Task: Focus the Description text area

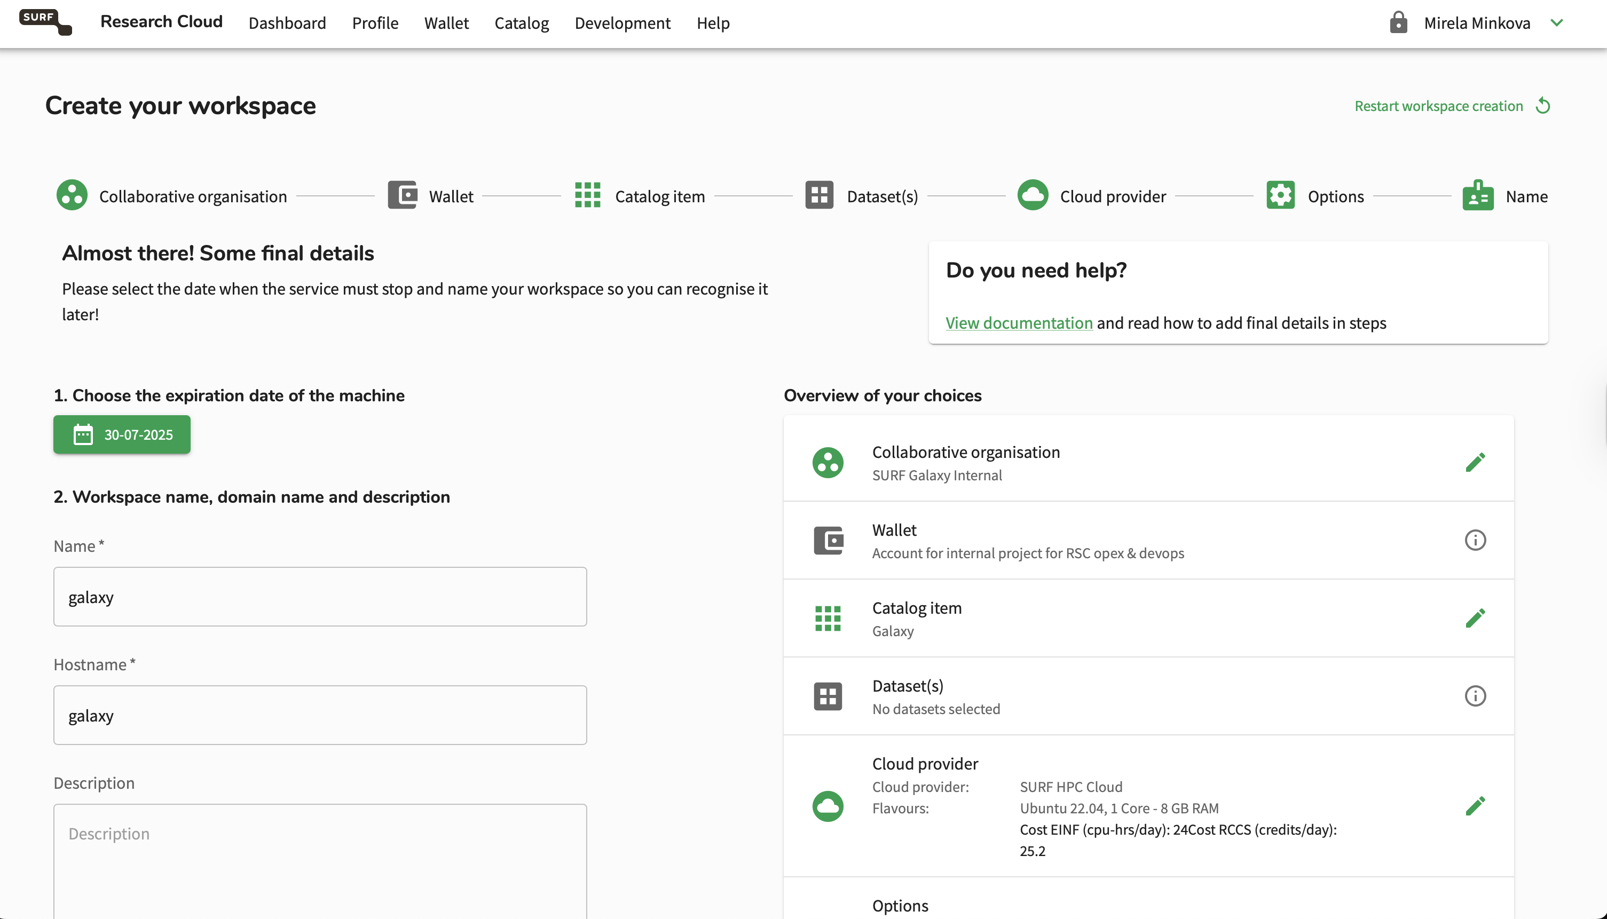Action: click(x=320, y=861)
